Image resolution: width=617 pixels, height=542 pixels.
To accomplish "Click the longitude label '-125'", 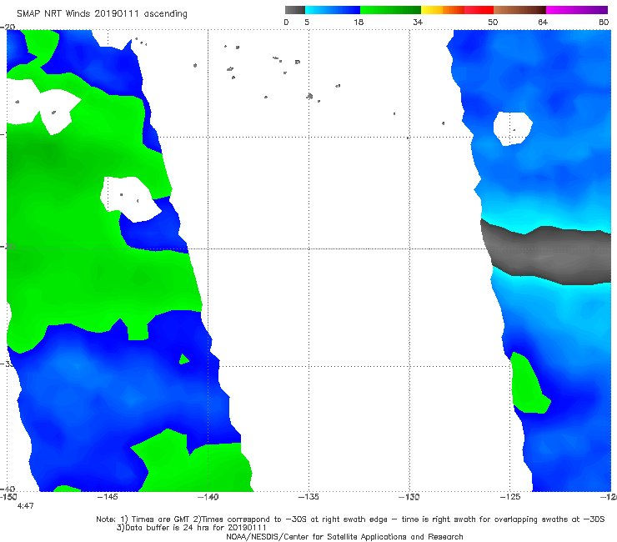I will [x=510, y=497].
